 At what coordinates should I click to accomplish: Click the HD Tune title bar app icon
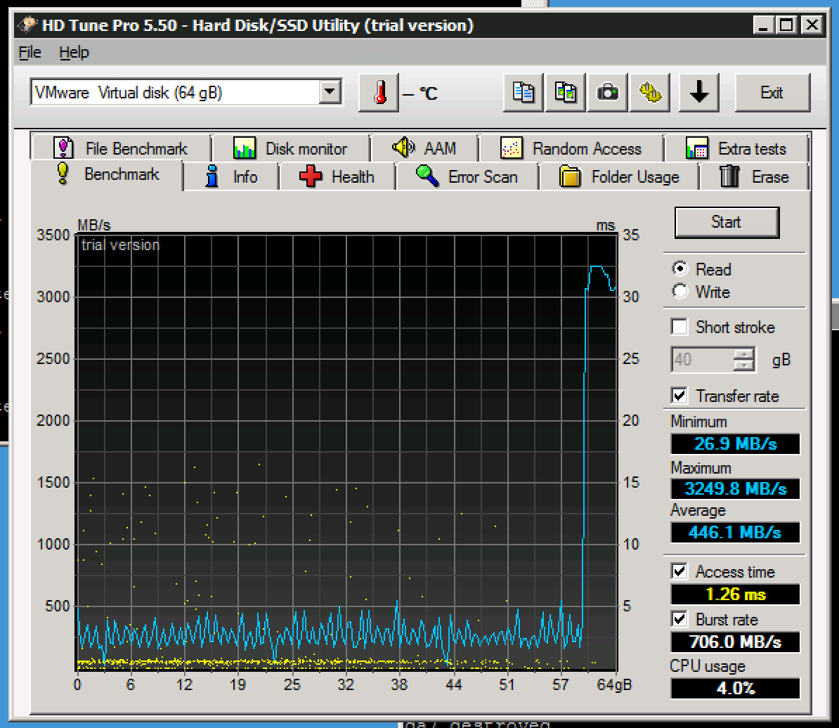[x=27, y=25]
